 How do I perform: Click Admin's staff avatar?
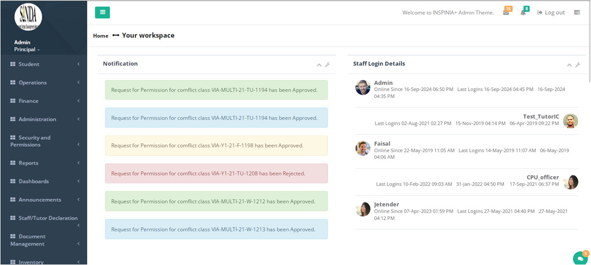(x=363, y=87)
